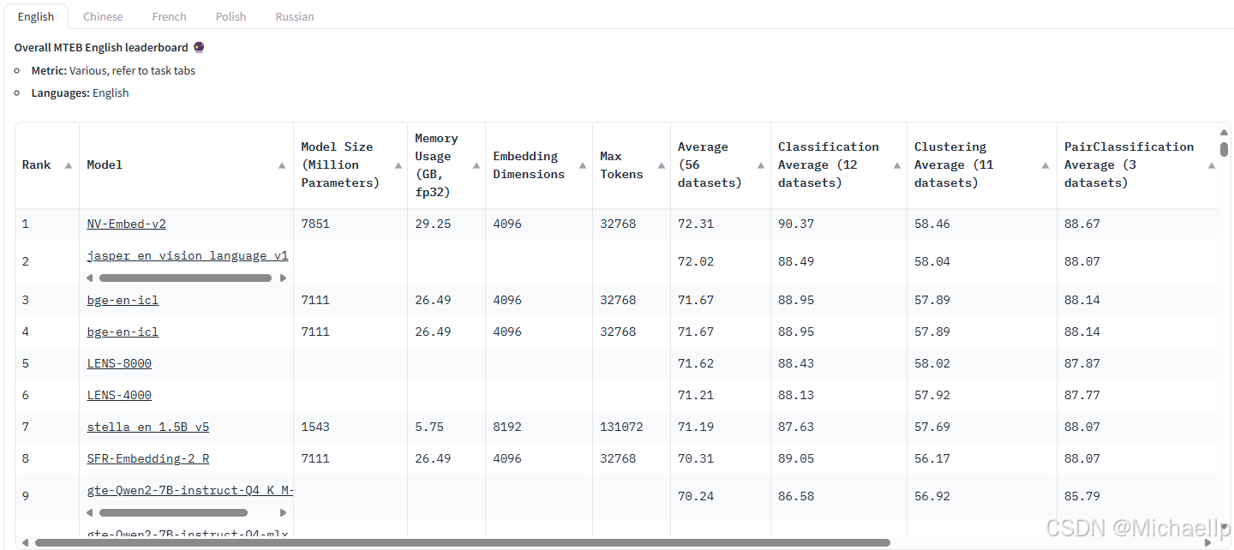1234x550 pixels.
Task: Click the table scroll-up arrow
Action: (1225, 131)
